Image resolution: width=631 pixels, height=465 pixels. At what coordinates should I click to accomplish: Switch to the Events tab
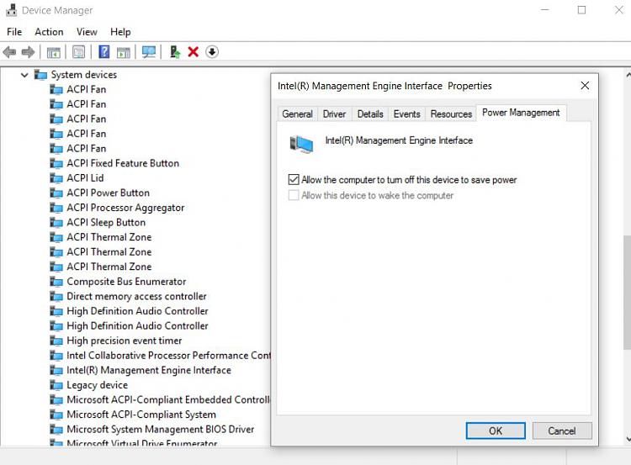click(x=407, y=114)
